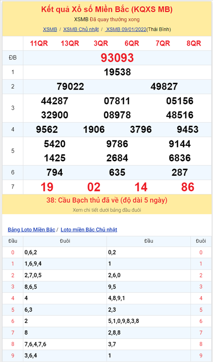Click fourth prize number 9453
This screenshot has width=213, height=362.
188,129
